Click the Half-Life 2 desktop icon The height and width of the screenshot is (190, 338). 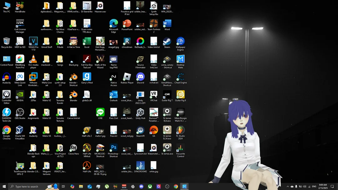(87, 131)
